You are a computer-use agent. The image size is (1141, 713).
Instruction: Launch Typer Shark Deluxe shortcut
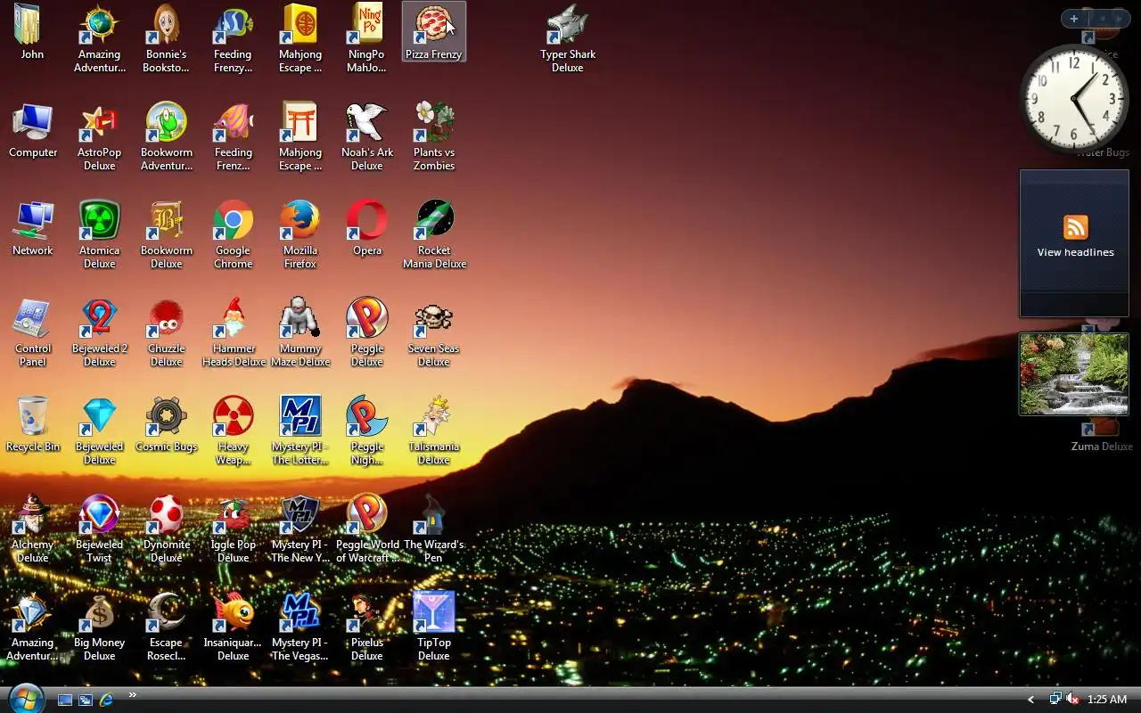(x=568, y=38)
